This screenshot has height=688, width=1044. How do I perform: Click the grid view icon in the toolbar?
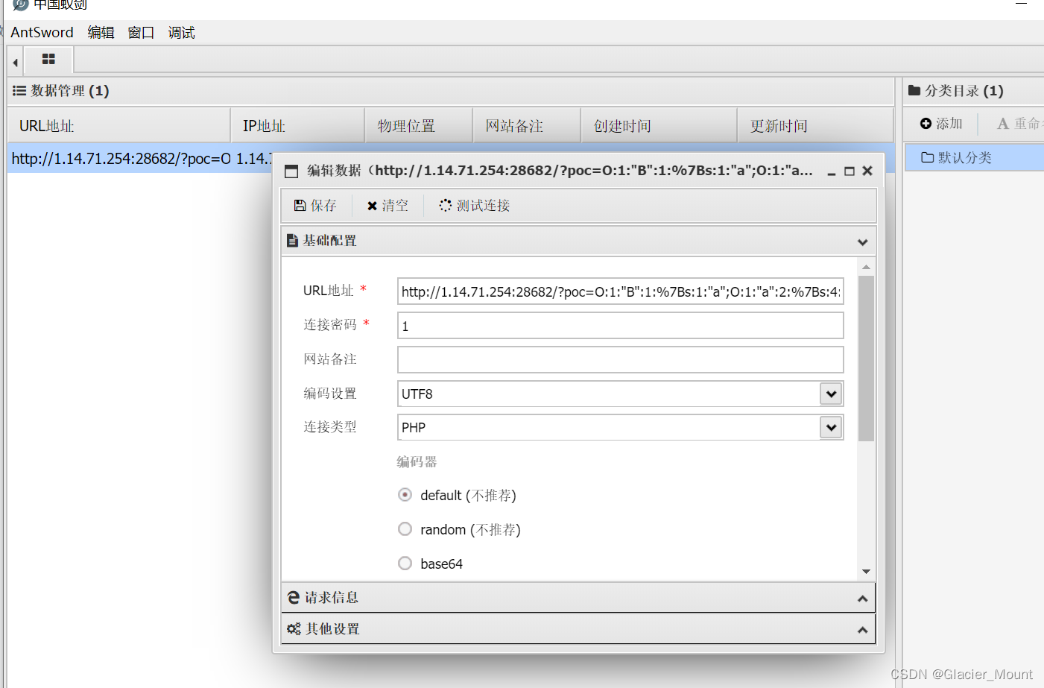point(48,58)
